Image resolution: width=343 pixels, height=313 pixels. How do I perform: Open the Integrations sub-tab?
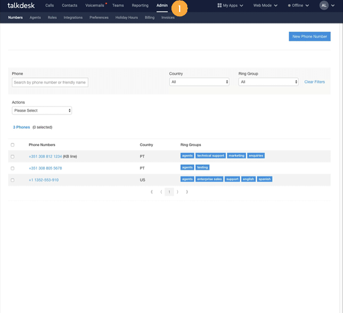click(x=73, y=17)
